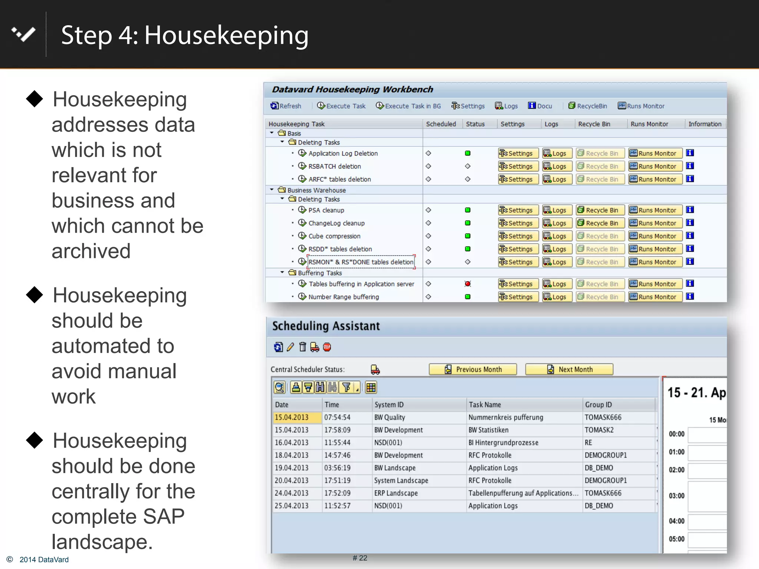Click the Scheduling Assistant refresh icon

(278, 347)
